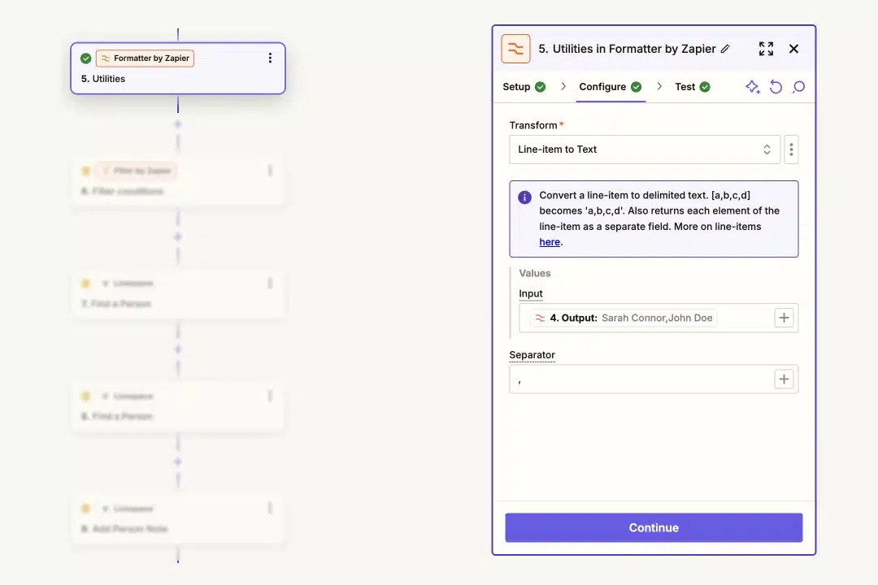Expand panel to full screen
Image resolution: width=878 pixels, height=585 pixels.
tap(766, 49)
